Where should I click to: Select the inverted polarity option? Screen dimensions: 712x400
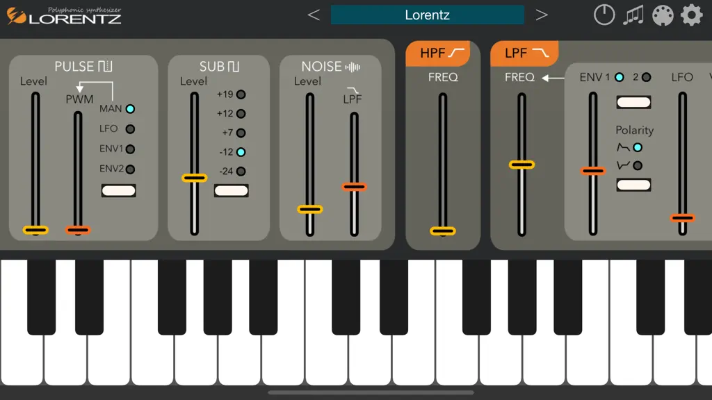(x=638, y=165)
